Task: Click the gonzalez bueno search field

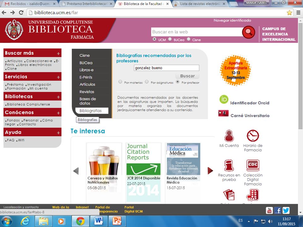Action: tap(166, 68)
